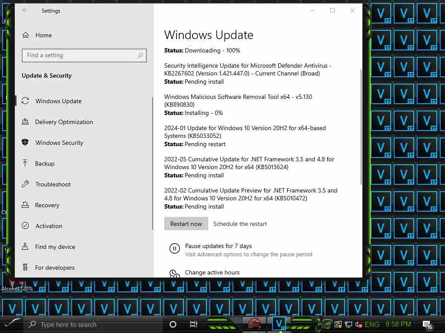Minimize the Settings window

[312, 10]
